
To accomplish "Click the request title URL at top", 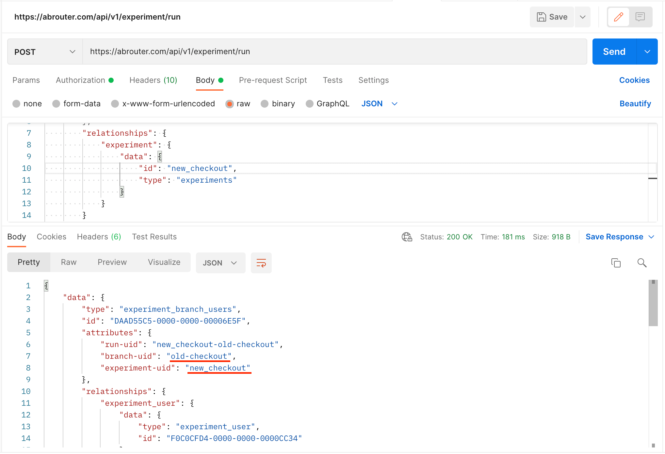I will coord(97,17).
